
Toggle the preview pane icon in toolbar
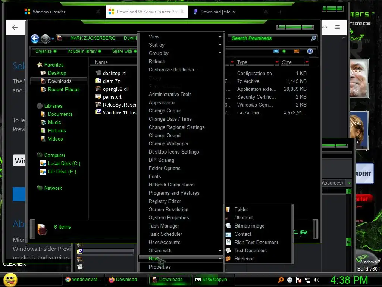(297, 51)
